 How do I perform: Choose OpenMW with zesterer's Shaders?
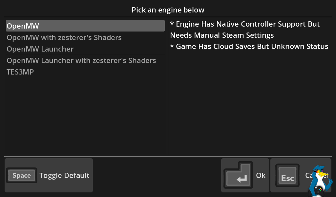click(64, 37)
